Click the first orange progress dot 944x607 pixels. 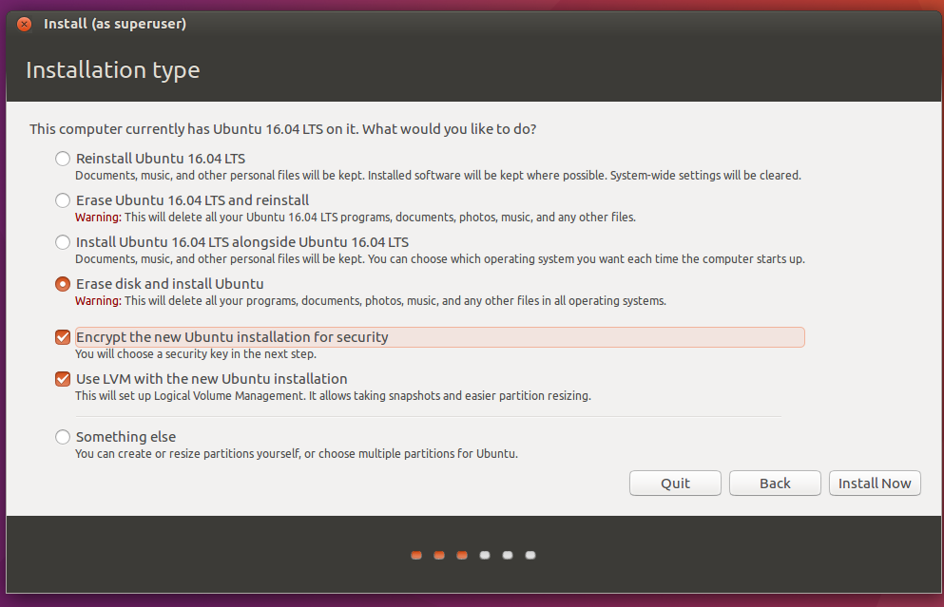(x=415, y=555)
